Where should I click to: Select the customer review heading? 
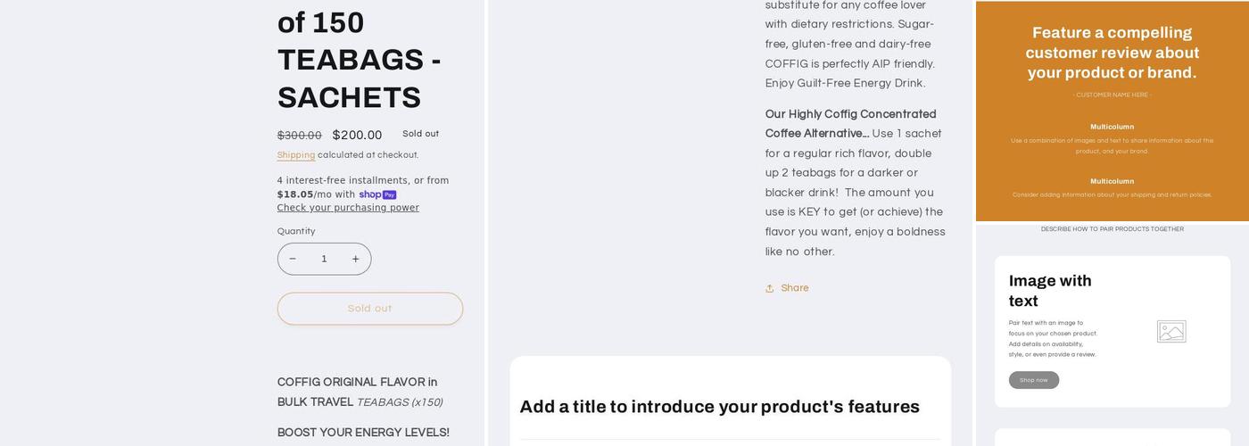click(1112, 53)
